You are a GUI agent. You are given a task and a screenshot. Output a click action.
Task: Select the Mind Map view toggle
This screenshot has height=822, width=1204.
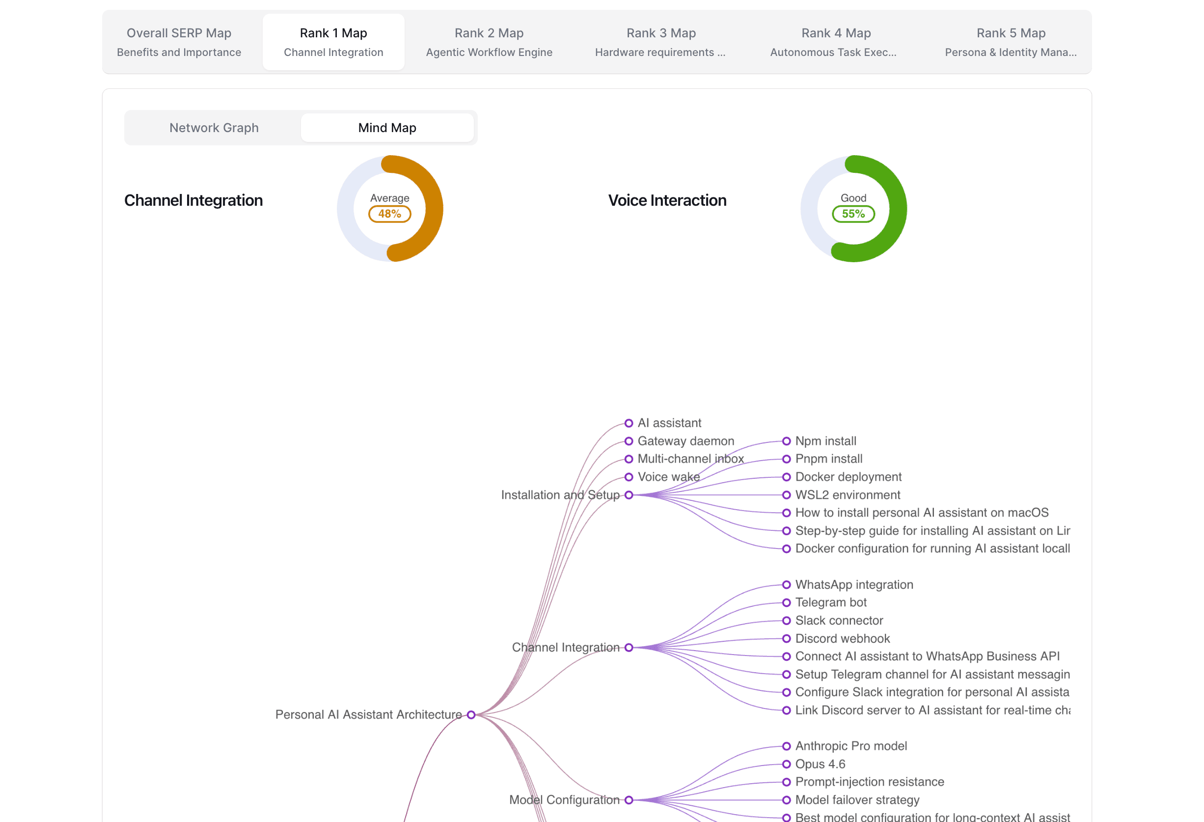(387, 127)
